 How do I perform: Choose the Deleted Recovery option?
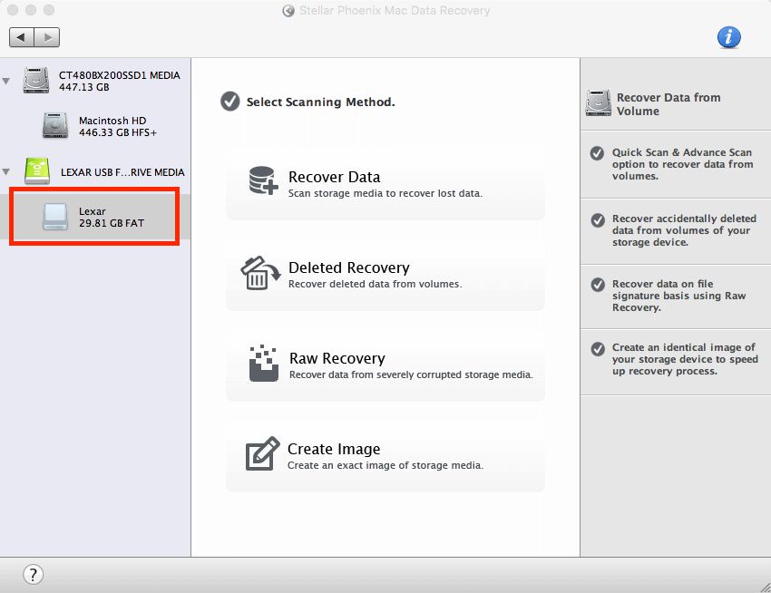[385, 274]
